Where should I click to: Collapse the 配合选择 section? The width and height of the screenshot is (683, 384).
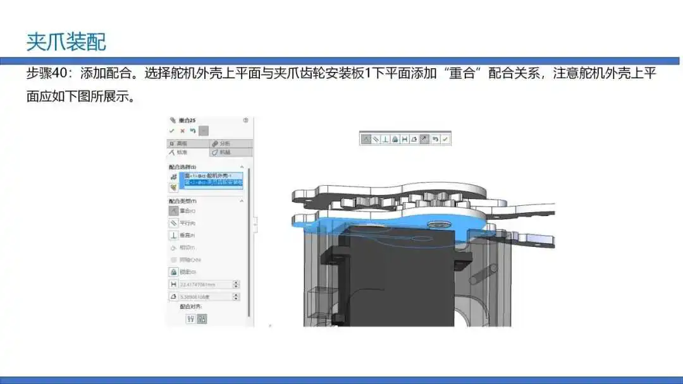tap(242, 167)
